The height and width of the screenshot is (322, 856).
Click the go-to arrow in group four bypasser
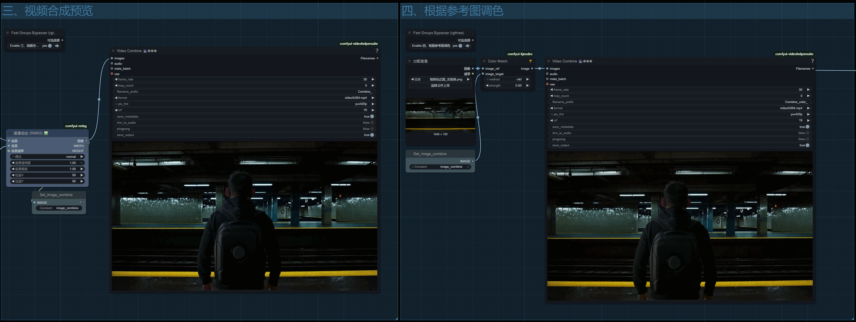468,46
